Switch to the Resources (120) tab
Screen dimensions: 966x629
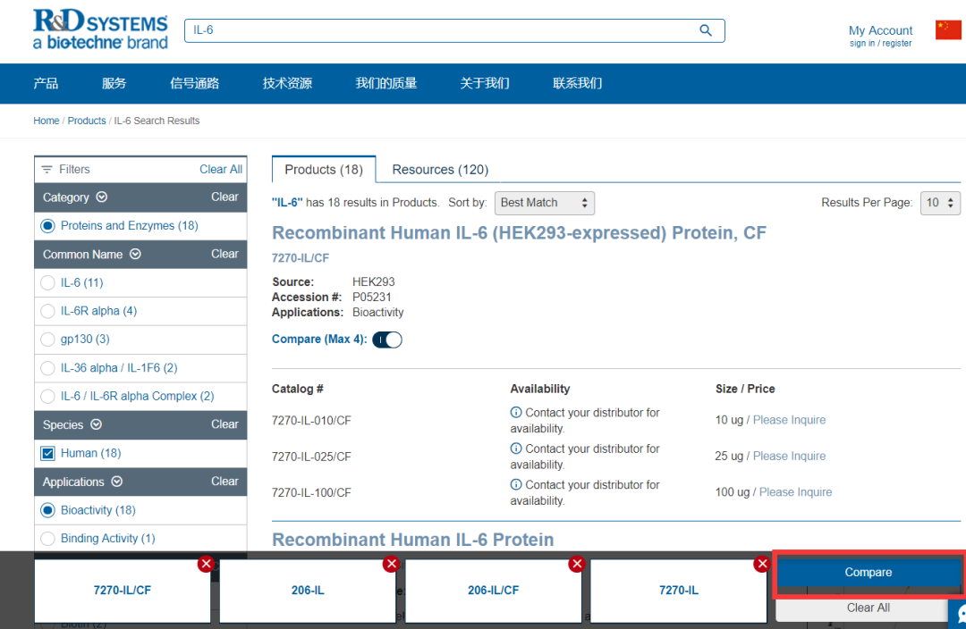(x=440, y=170)
